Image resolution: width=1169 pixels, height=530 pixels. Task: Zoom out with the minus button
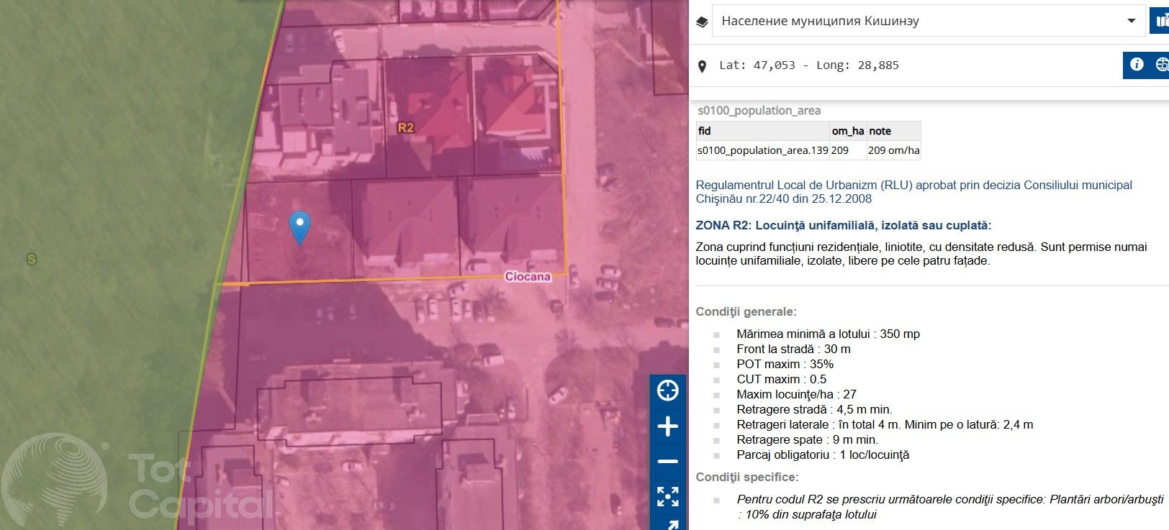pyautogui.click(x=667, y=462)
